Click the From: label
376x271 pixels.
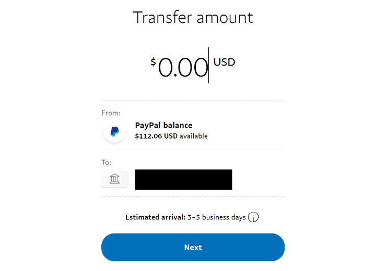[x=111, y=113]
